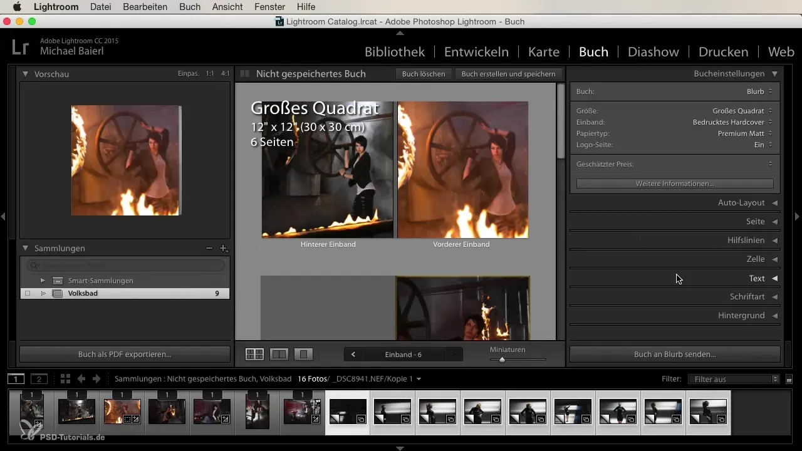Click the filmstrip grid view icon
Screen dimensions: 802x451
tap(65, 379)
